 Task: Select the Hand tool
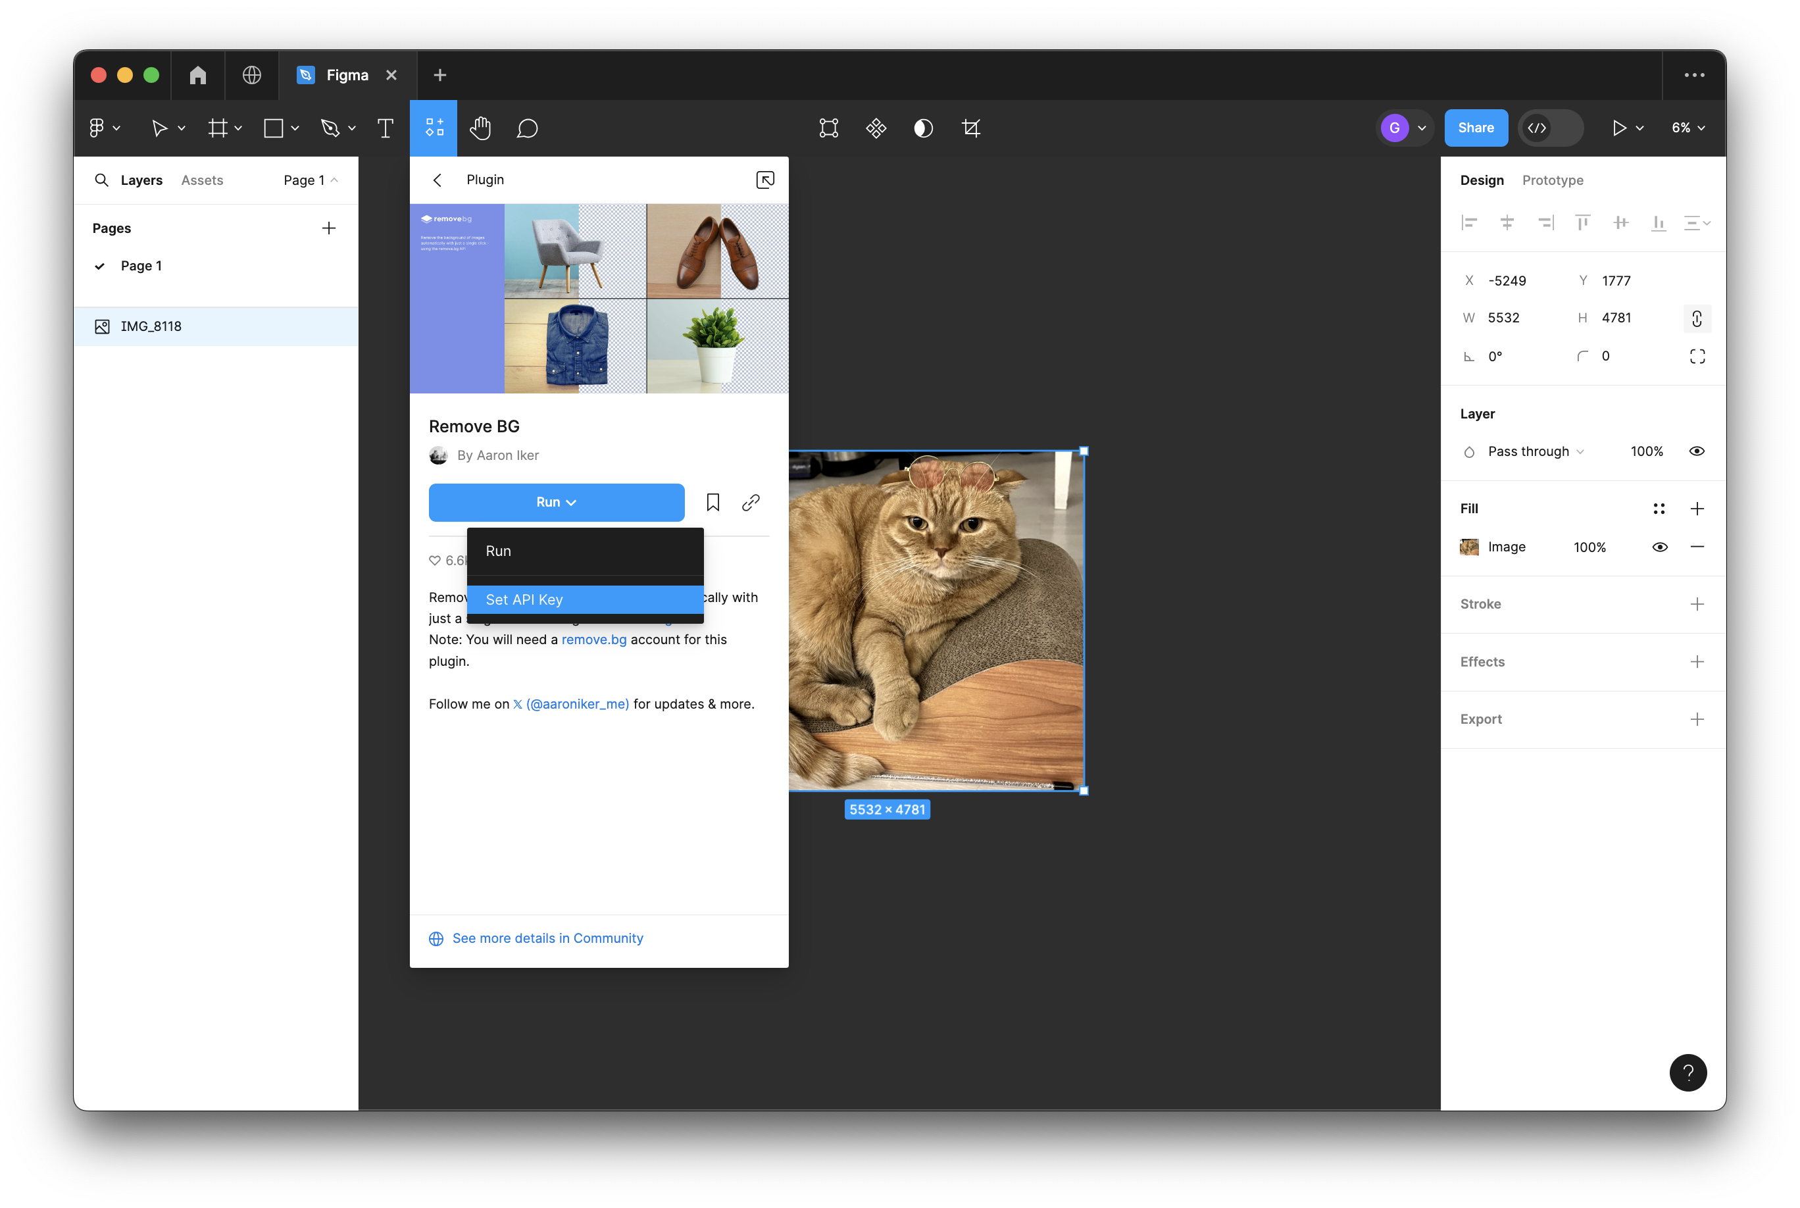480,128
